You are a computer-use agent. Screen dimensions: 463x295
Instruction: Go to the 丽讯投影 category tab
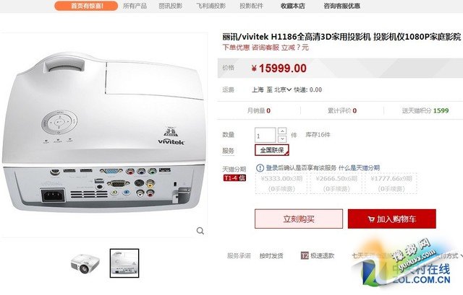coord(171,6)
